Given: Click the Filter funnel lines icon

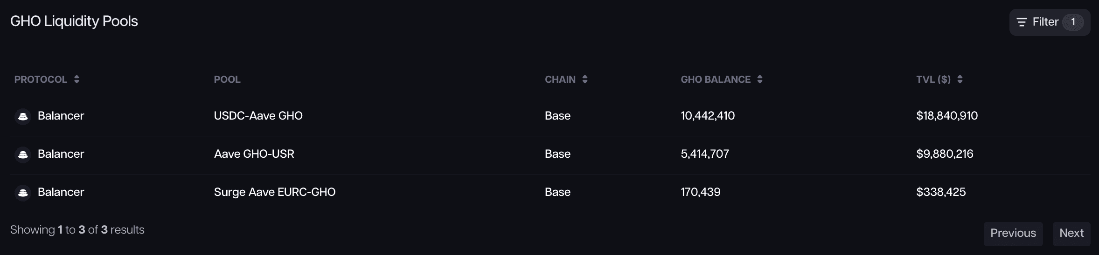Looking at the screenshot, I should [1022, 22].
